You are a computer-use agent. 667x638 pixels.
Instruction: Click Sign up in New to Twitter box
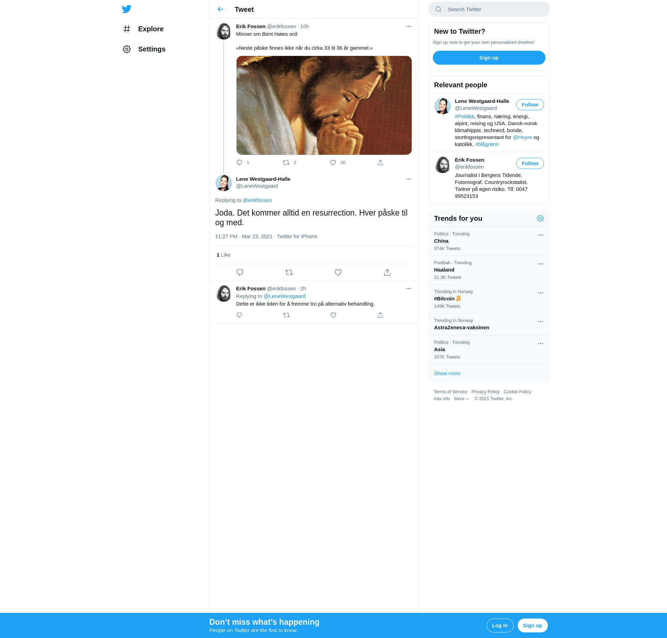pyautogui.click(x=489, y=58)
